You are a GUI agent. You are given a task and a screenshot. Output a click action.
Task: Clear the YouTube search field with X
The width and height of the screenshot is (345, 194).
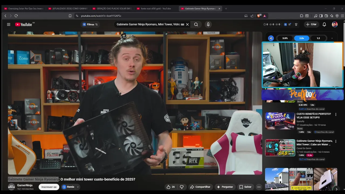pos(187,25)
